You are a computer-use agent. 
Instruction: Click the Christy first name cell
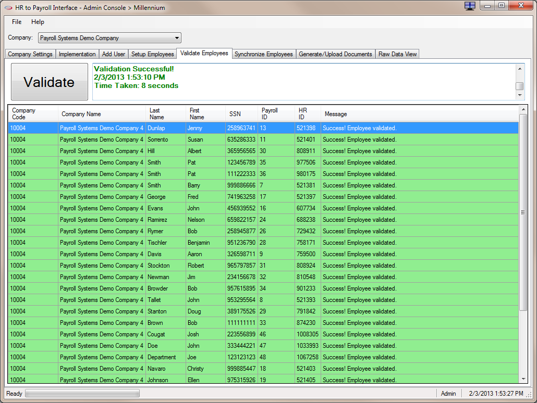click(x=205, y=369)
